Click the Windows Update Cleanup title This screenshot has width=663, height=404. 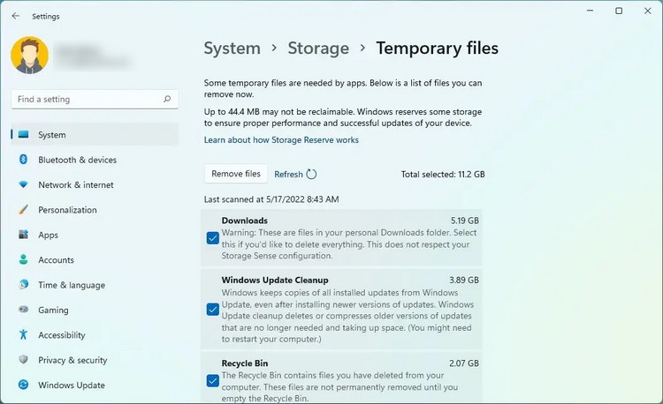[x=275, y=280]
